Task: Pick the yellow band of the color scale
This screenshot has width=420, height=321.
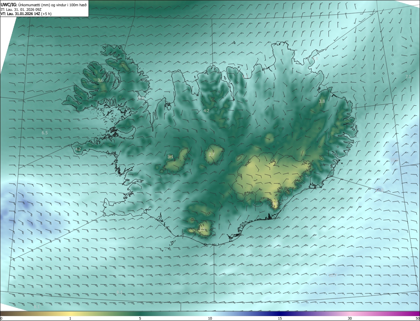Action: click(x=70, y=313)
